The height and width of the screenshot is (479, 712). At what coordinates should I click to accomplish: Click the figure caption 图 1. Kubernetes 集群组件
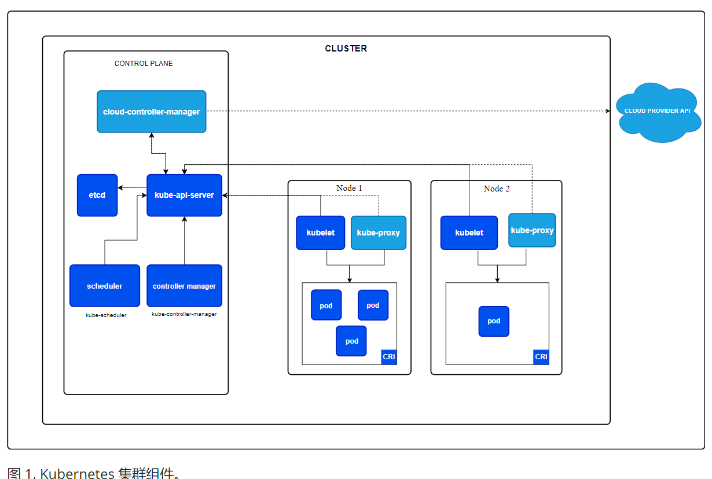(94, 473)
